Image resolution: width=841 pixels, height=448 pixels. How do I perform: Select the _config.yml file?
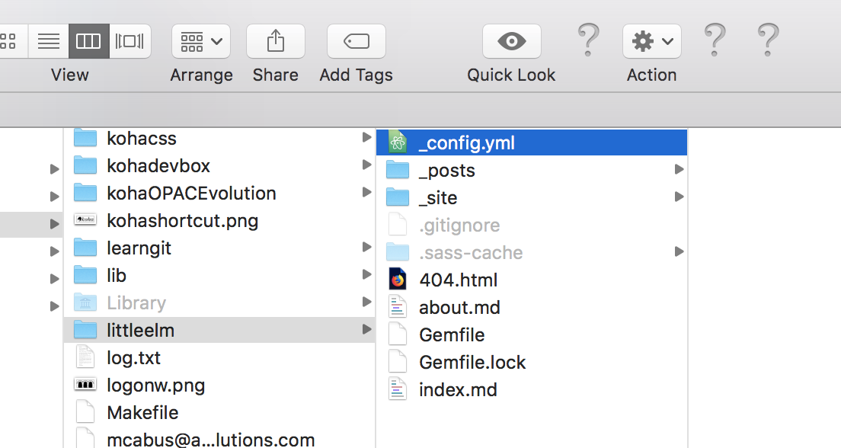tap(468, 142)
